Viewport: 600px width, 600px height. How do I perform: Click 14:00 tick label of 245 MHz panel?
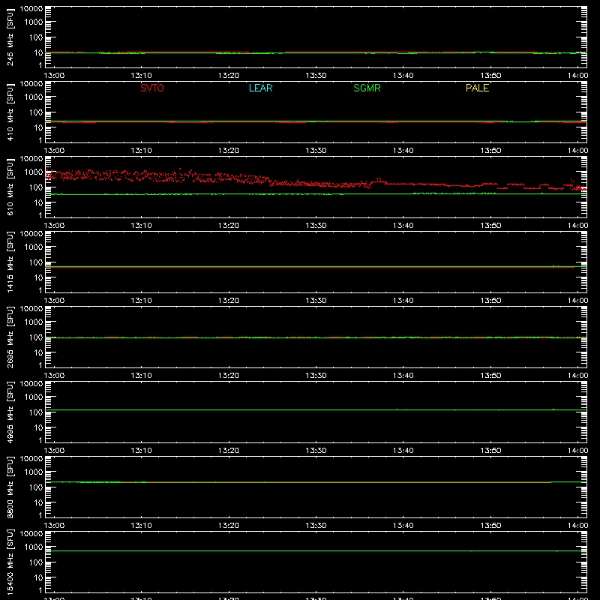[577, 76]
